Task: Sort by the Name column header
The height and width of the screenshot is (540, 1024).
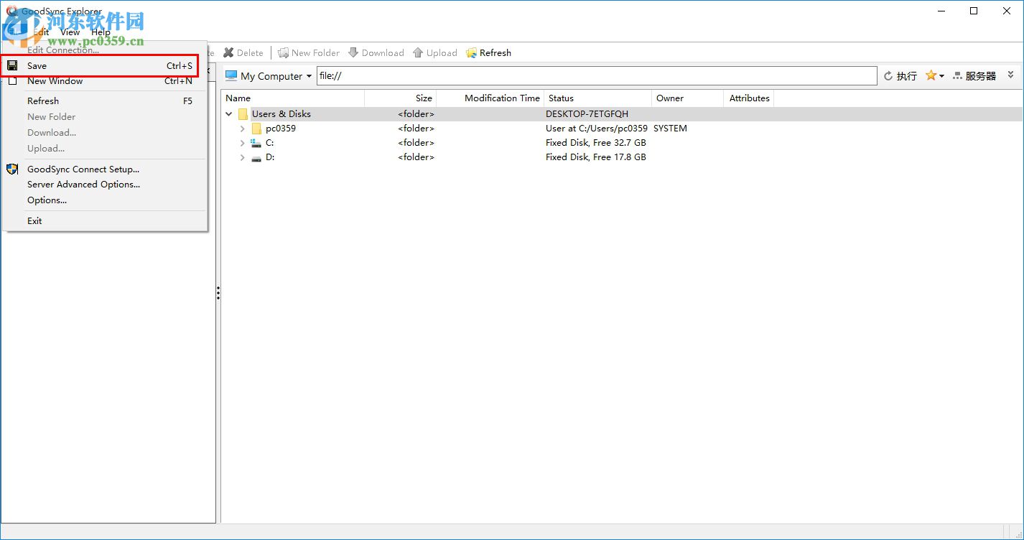Action: [293, 98]
